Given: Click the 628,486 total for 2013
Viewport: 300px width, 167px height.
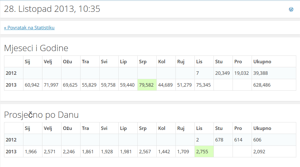Looking at the screenshot, I should (262, 85).
